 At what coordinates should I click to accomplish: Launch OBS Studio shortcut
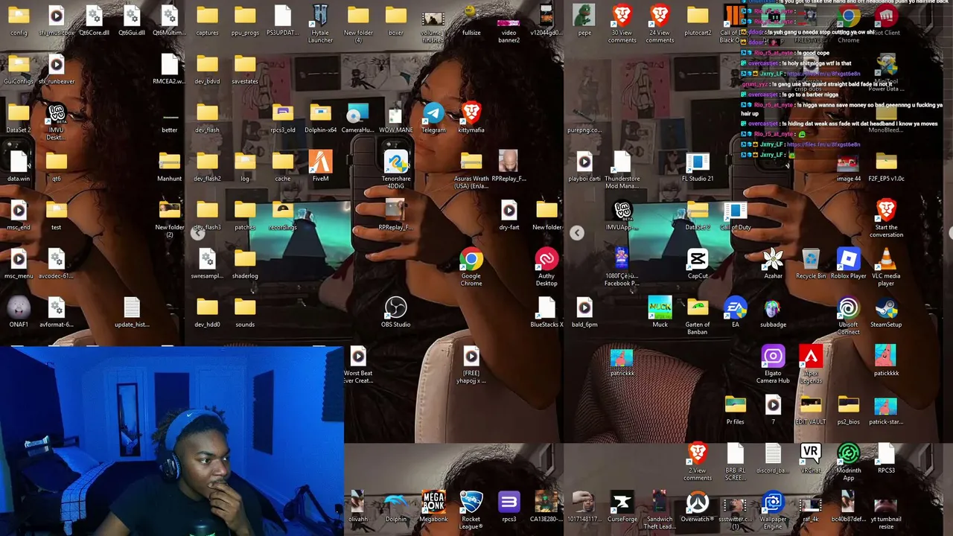[395, 307]
